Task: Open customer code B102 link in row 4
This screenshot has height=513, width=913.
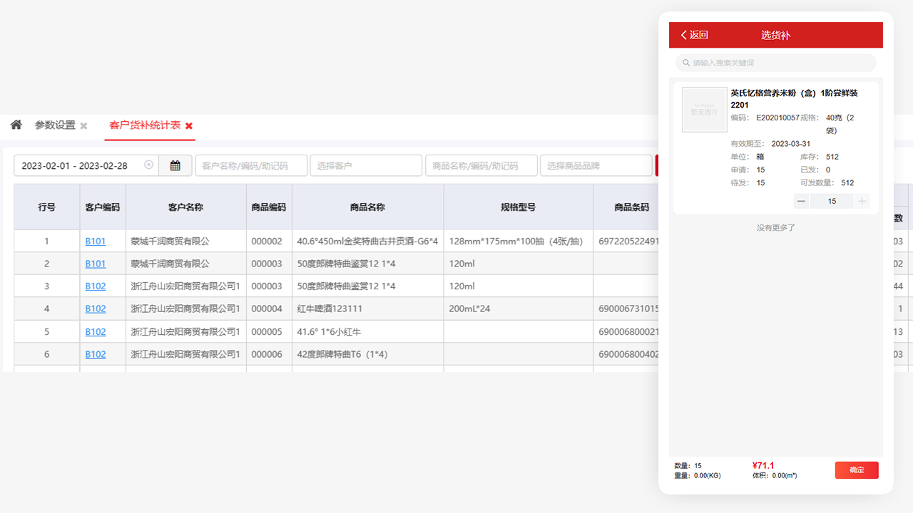Action: click(96, 309)
